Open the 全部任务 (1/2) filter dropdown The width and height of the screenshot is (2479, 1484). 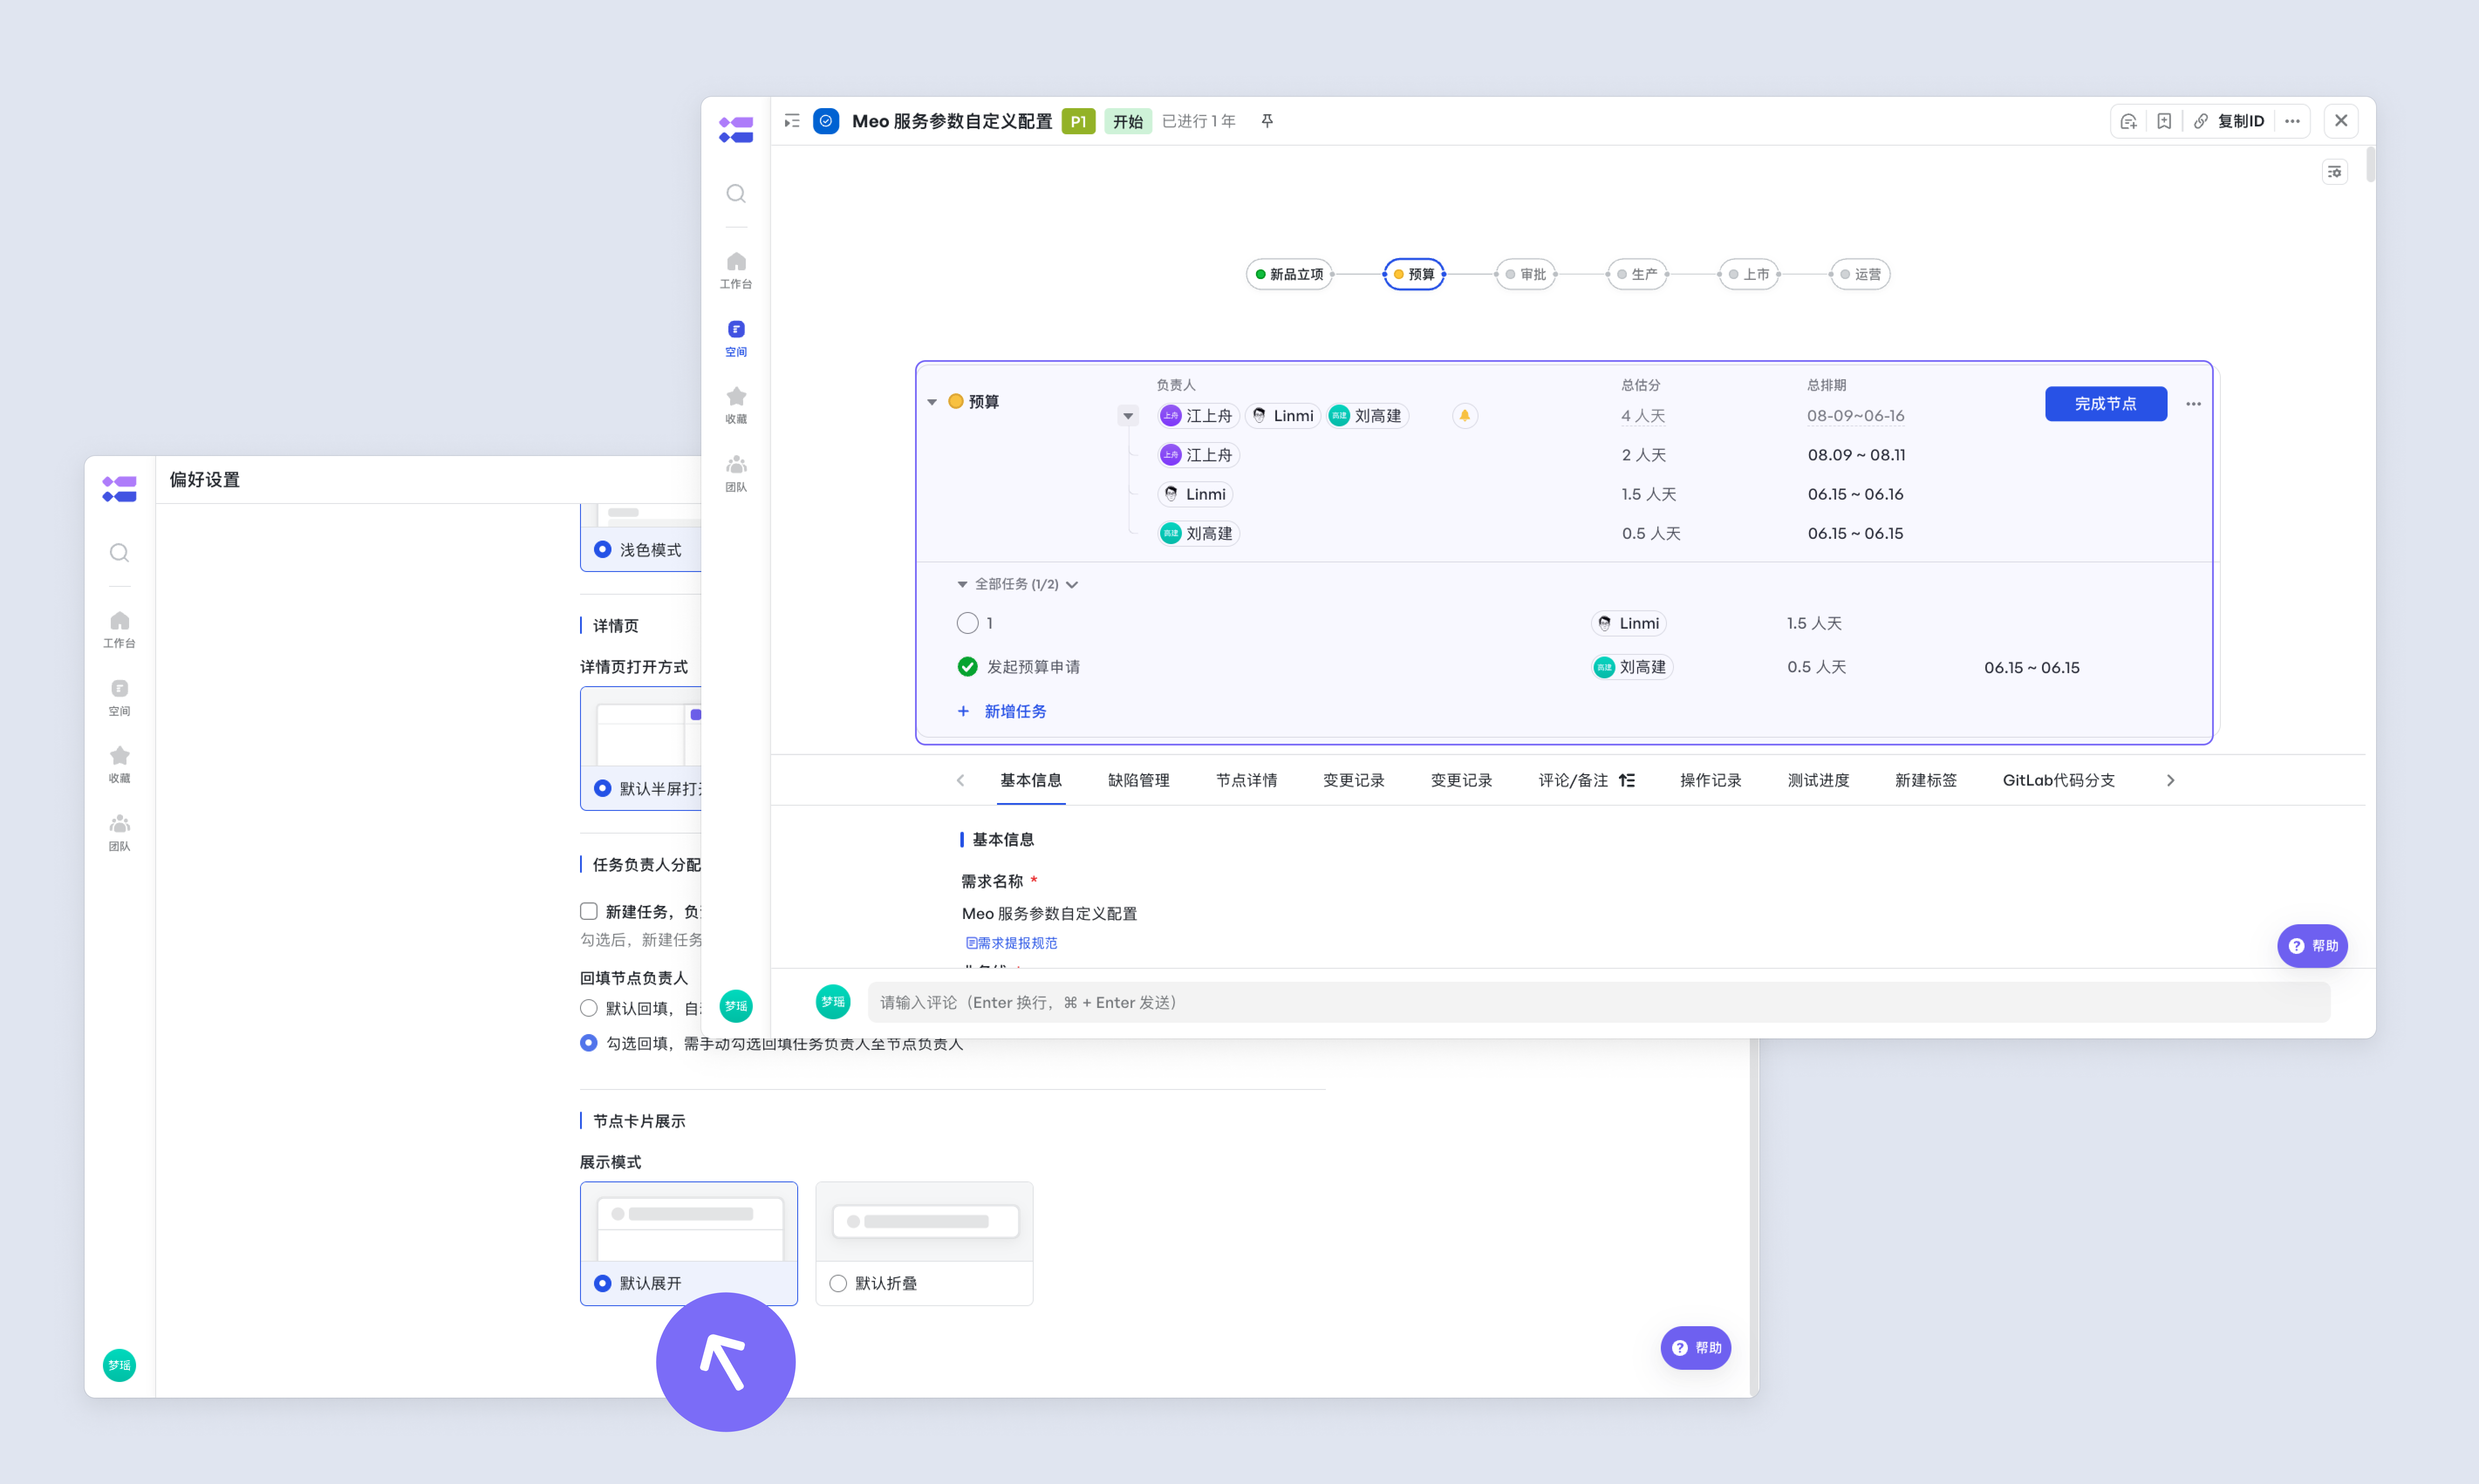pos(1072,585)
